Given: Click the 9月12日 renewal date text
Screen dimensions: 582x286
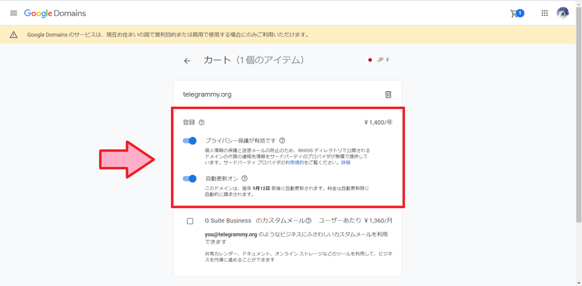Looking at the screenshot, I should (261, 188).
